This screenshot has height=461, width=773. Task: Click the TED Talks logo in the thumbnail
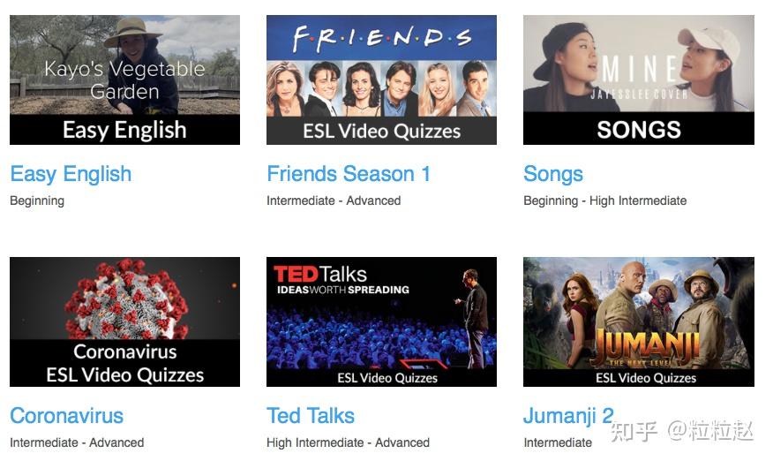tap(342, 280)
